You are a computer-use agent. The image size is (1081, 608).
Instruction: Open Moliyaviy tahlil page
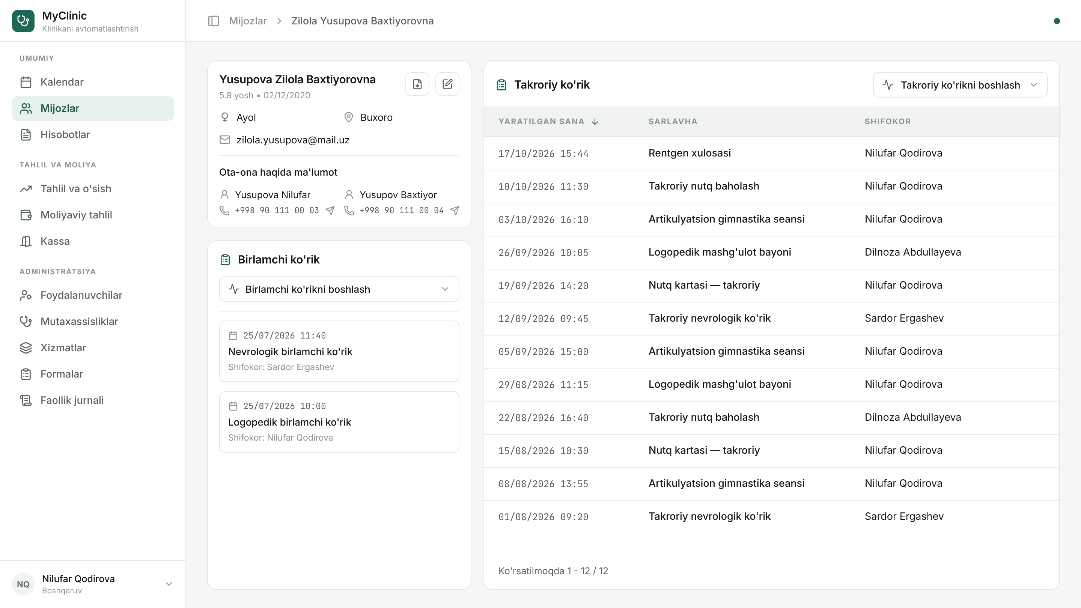click(93, 215)
